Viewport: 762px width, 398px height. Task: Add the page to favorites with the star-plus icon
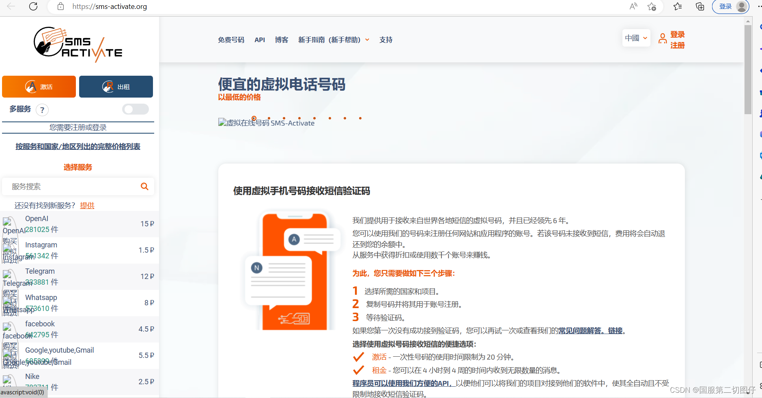[x=652, y=6]
